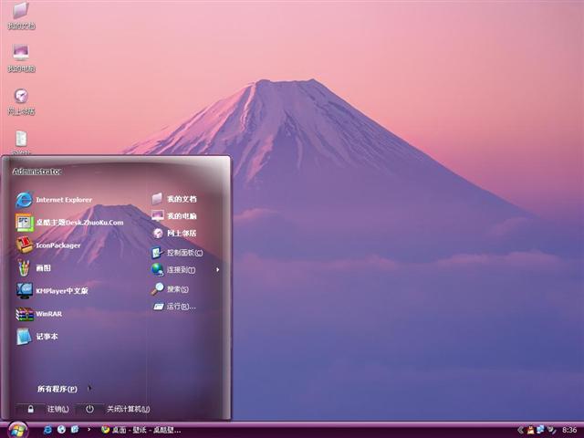Image resolution: width=584 pixels, height=438 pixels.
Task: Open 我的文档 in Start menu
Action: click(x=174, y=199)
